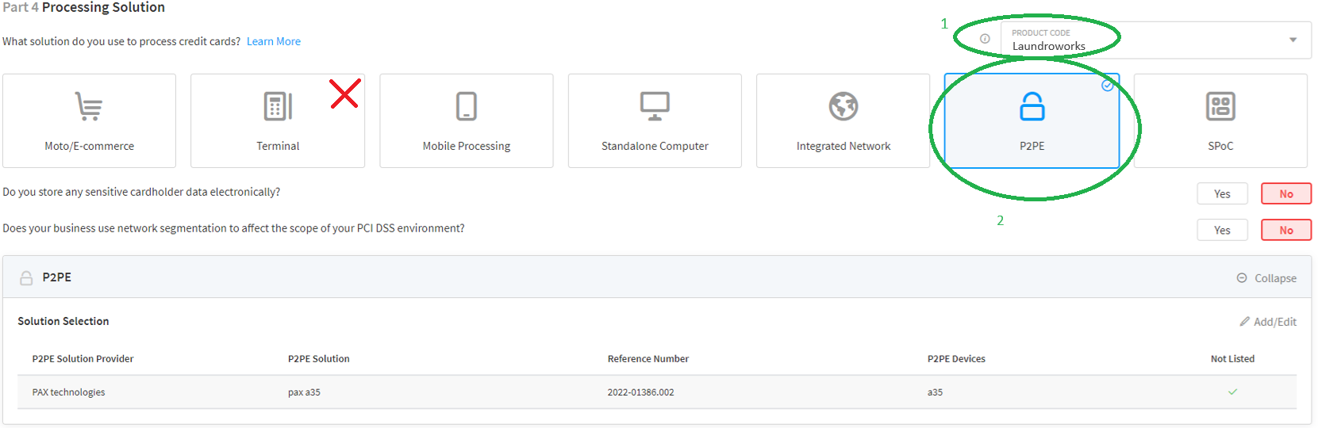Select the Mobile Processing phone icon
This screenshot has height=428, width=1318.
[467, 106]
